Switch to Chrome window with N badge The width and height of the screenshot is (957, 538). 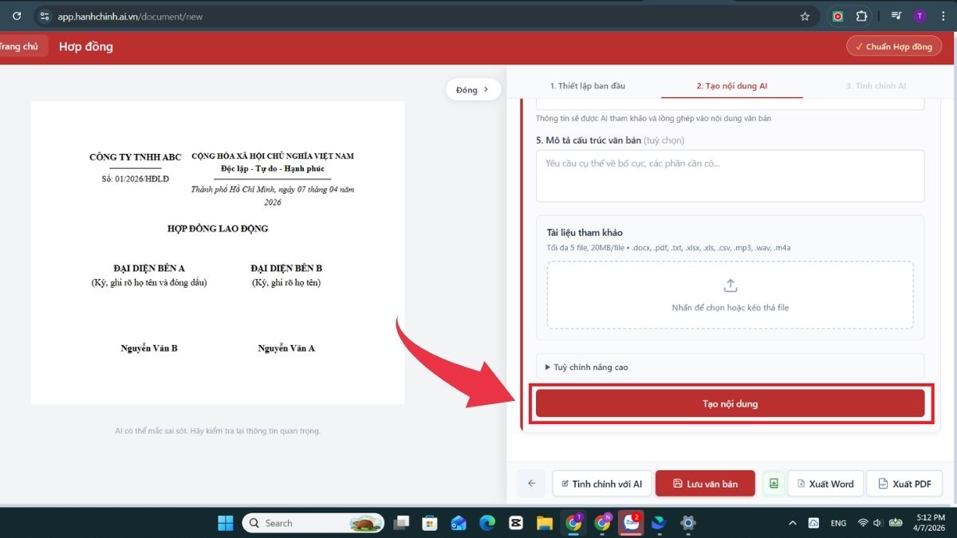point(602,523)
